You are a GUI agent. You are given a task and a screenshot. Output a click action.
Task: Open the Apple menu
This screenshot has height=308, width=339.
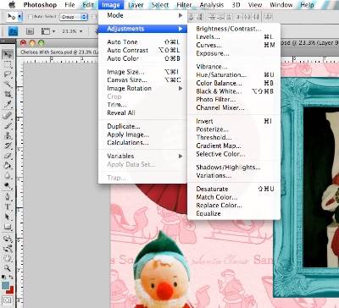12,4
